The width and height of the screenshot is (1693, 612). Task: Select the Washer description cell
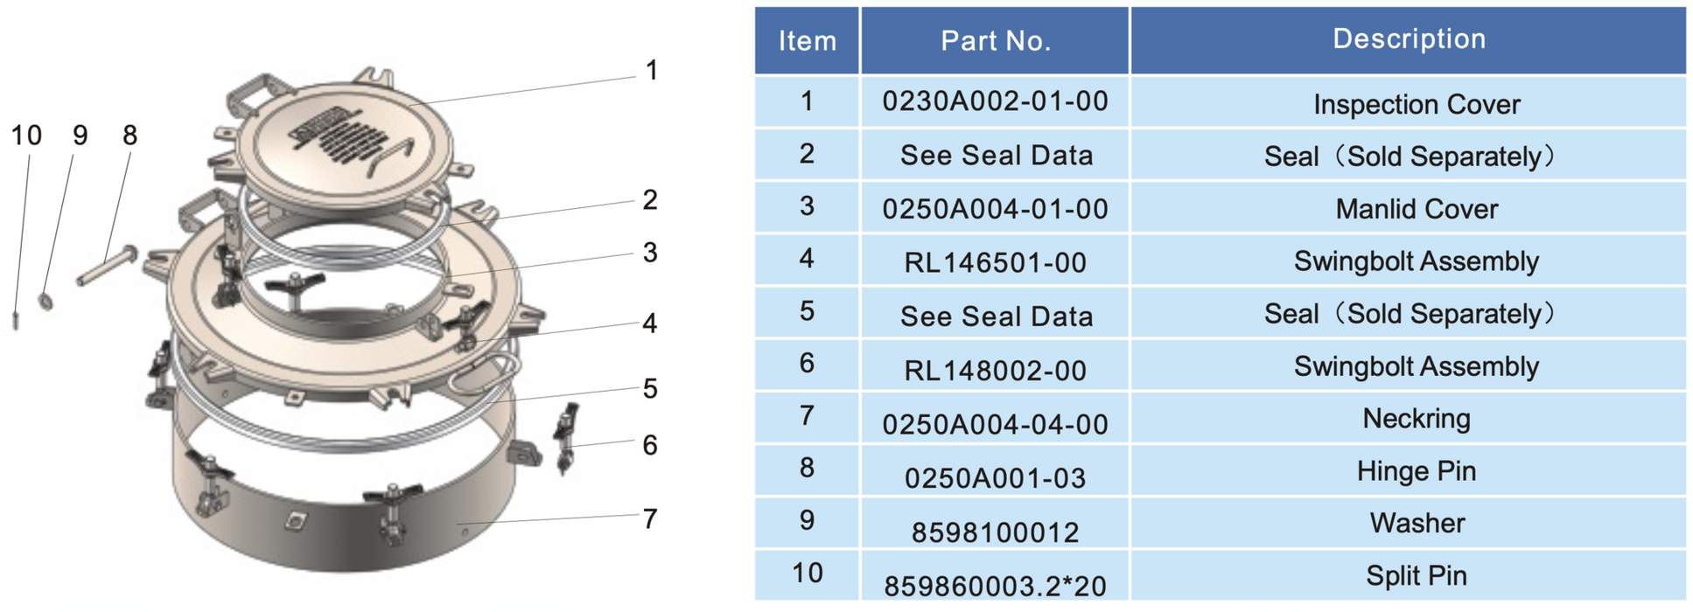1416,523
